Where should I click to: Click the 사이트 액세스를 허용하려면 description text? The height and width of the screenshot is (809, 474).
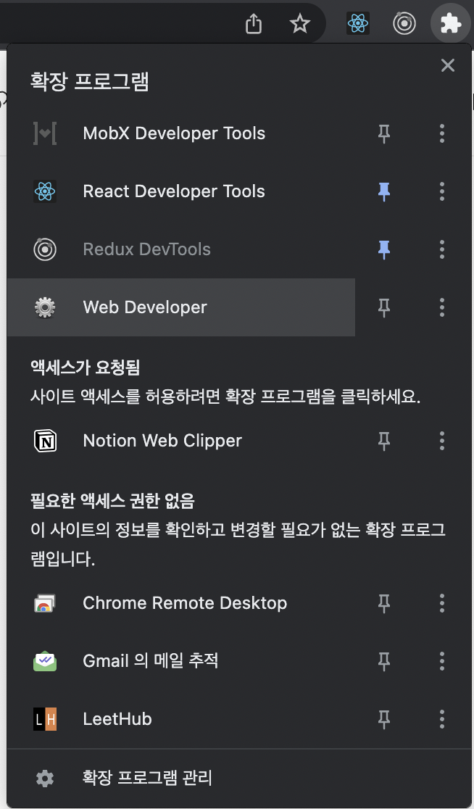(x=225, y=398)
